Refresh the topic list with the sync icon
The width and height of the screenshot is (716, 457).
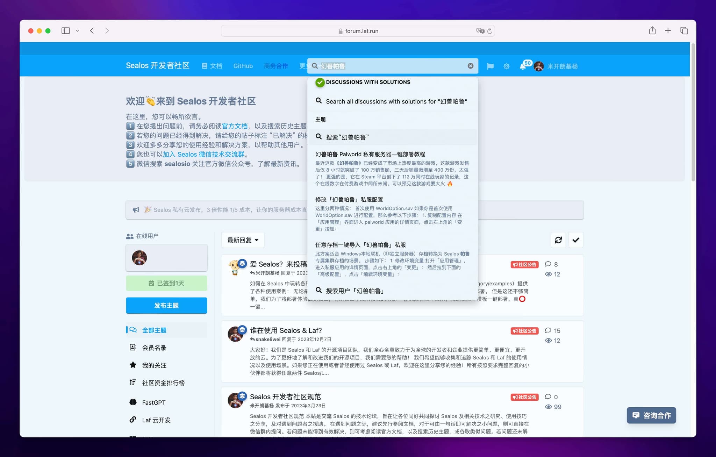point(558,240)
